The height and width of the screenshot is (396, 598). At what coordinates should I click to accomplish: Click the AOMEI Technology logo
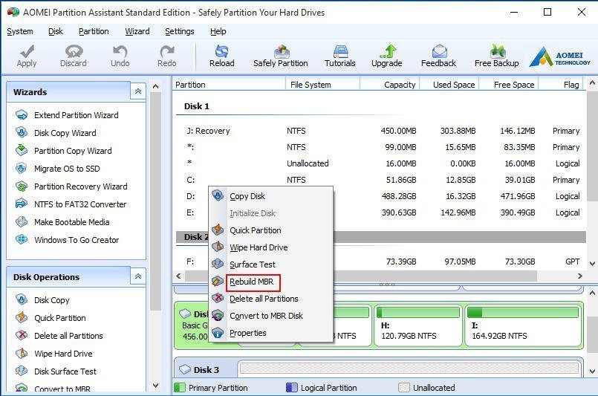point(560,56)
